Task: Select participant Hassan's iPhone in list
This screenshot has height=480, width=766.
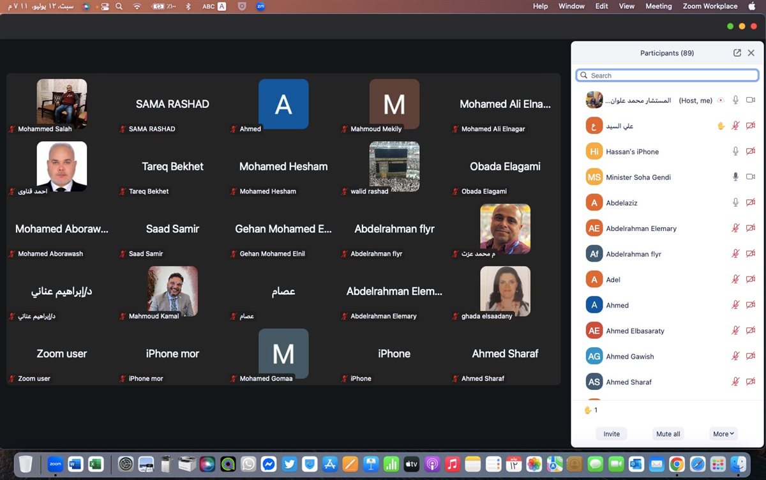Action: coord(668,151)
